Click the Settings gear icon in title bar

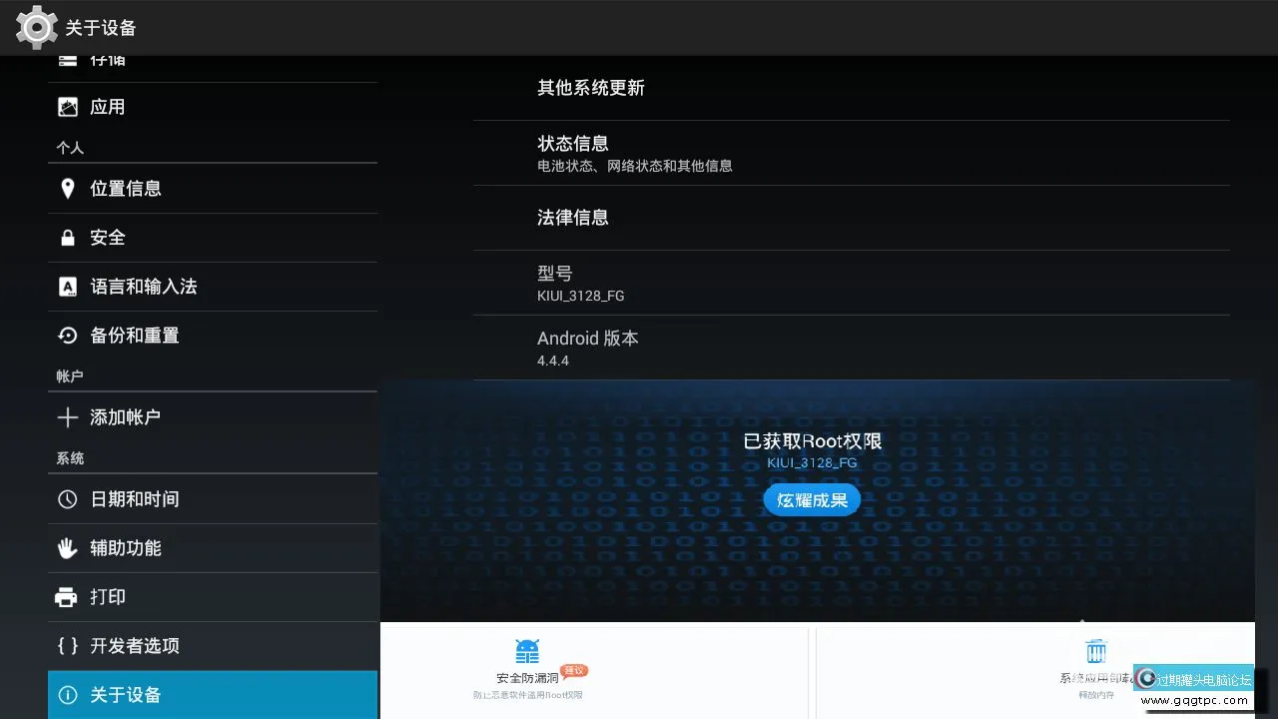[36, 27]
